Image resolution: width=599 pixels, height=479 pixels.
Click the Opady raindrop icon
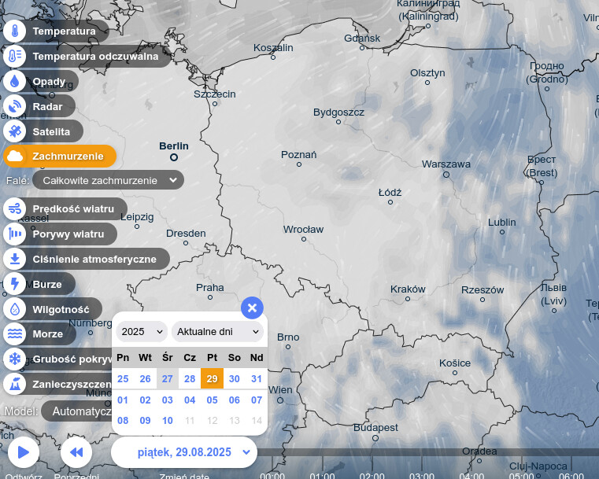(x=15, y=81)
